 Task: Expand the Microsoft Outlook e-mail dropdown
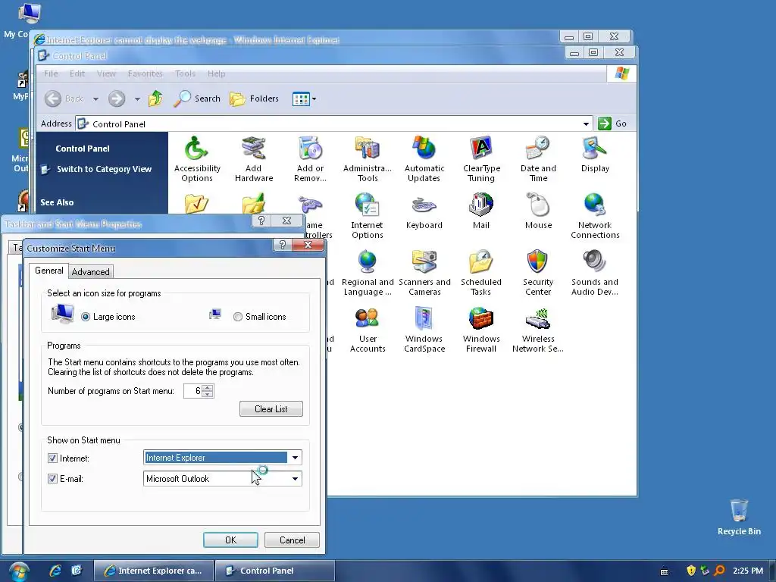point(295,479)
